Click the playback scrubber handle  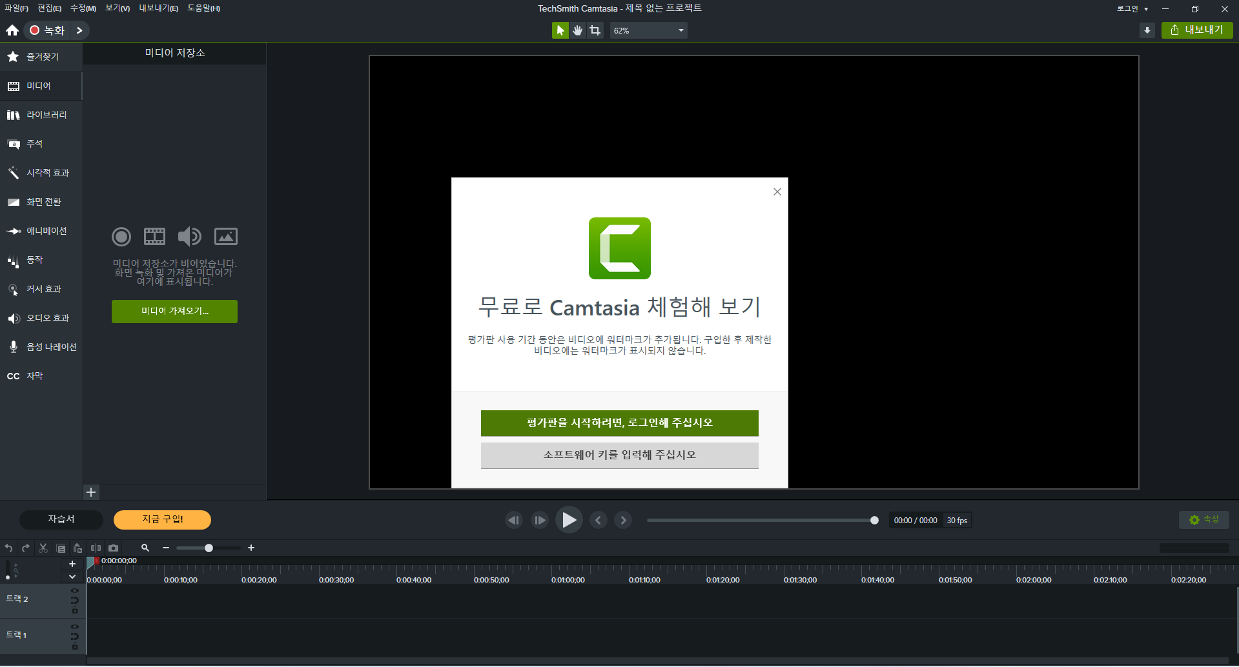(874, 521)
